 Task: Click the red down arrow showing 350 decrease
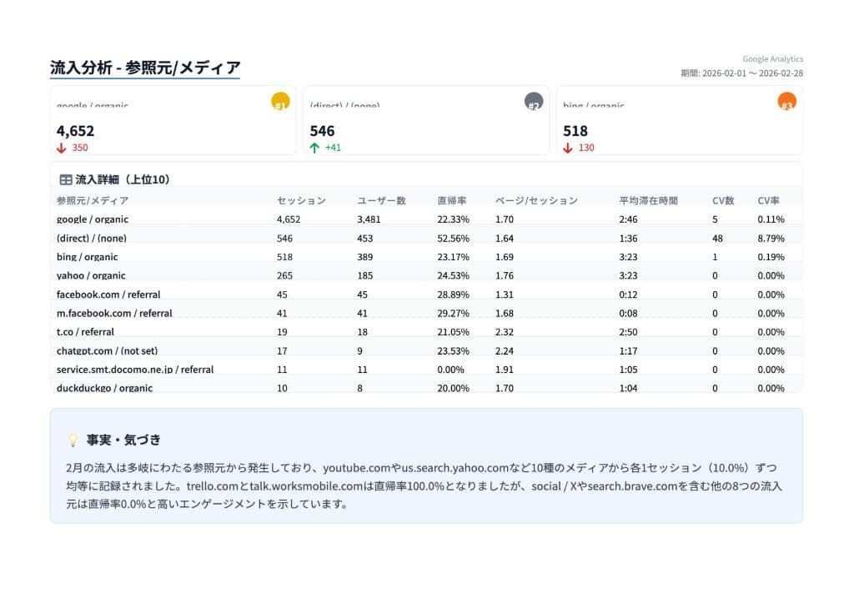[x=60, y=148]
